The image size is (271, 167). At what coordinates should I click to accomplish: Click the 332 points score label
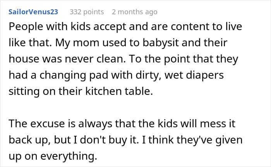tap(87, 12)
